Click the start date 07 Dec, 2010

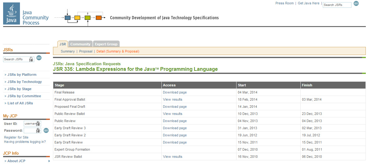pos(248,149)
